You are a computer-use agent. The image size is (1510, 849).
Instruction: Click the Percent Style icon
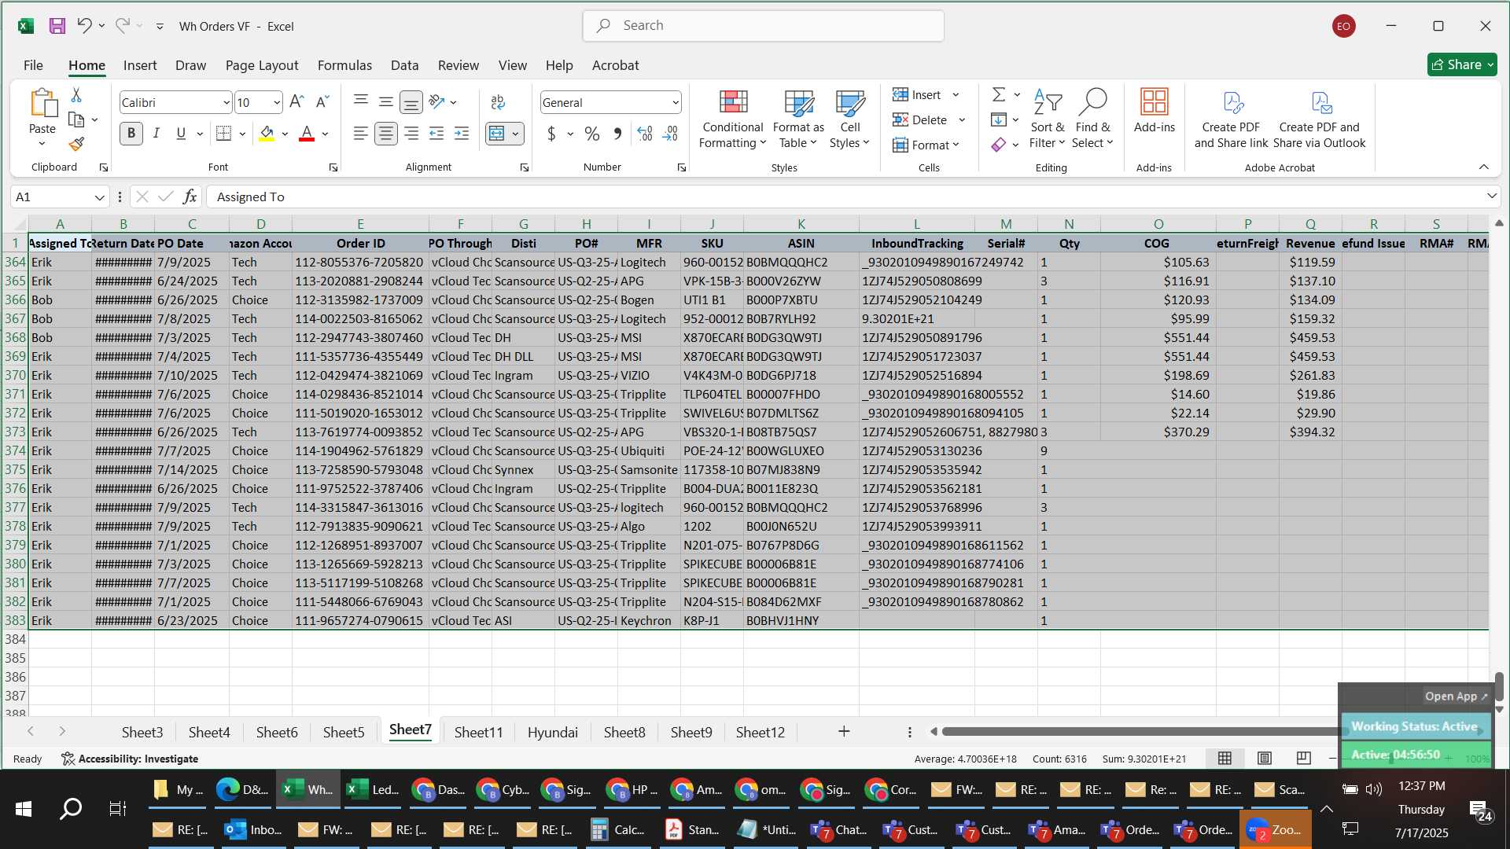click(592, 134)
